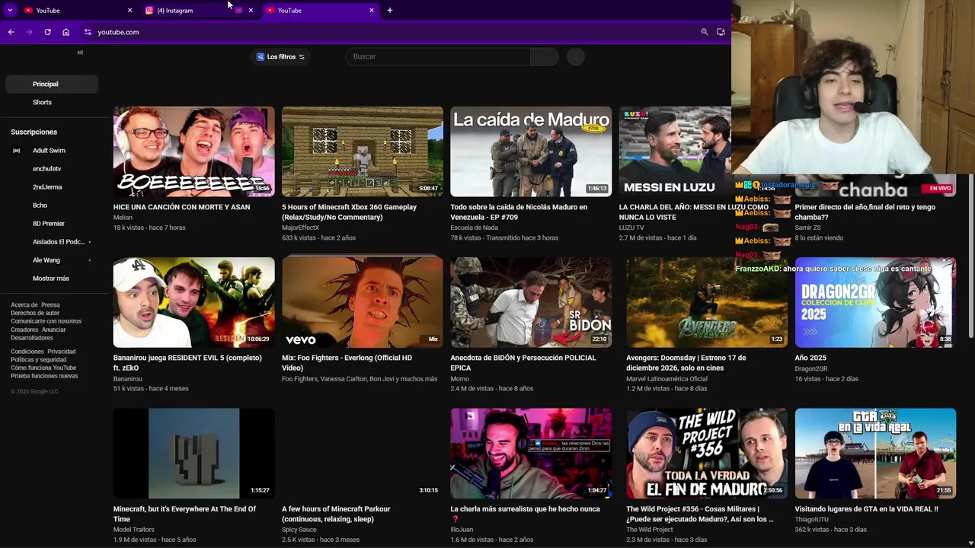Screen dimensions: 975x548
Task: Click the round voice search button
Action: tap(576, 56)
